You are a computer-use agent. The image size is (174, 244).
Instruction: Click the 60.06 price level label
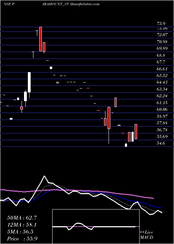(163, 109)
